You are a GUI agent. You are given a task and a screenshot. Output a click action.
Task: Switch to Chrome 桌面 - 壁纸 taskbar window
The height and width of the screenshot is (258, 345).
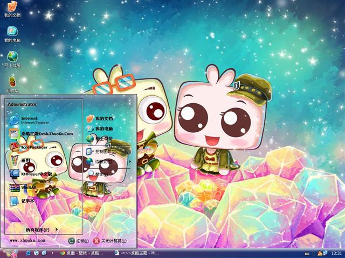[x=81, y=253]
